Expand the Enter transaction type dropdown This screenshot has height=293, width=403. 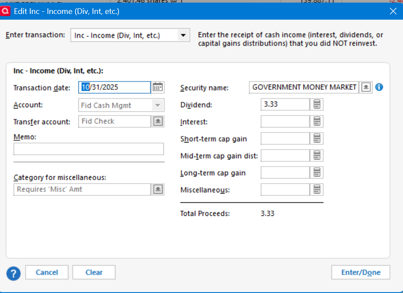coord(183,35)
